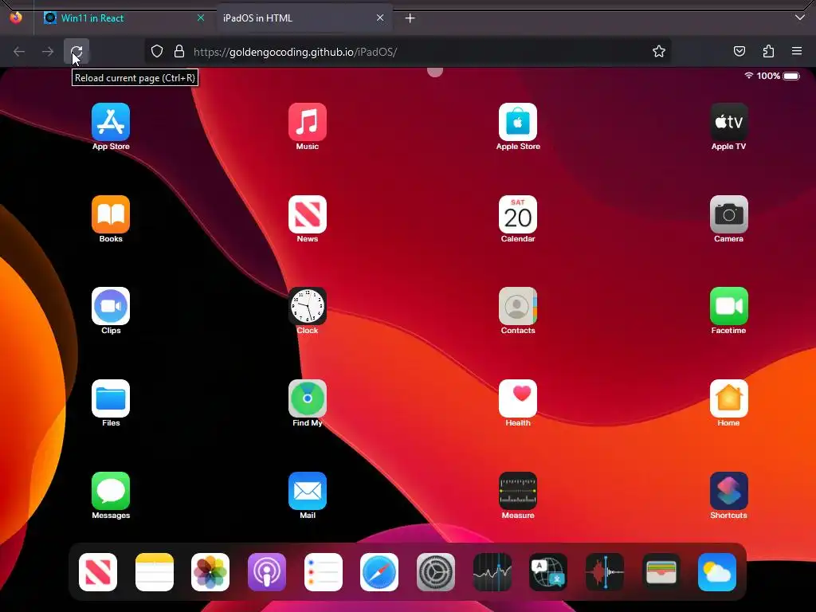The height and width of the screenshot is (612, 816).
Task: Launch the Camera app
Action: tap(728, 214)
